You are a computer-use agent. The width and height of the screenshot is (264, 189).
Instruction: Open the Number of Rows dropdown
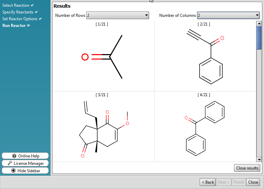tap(118, 15)
